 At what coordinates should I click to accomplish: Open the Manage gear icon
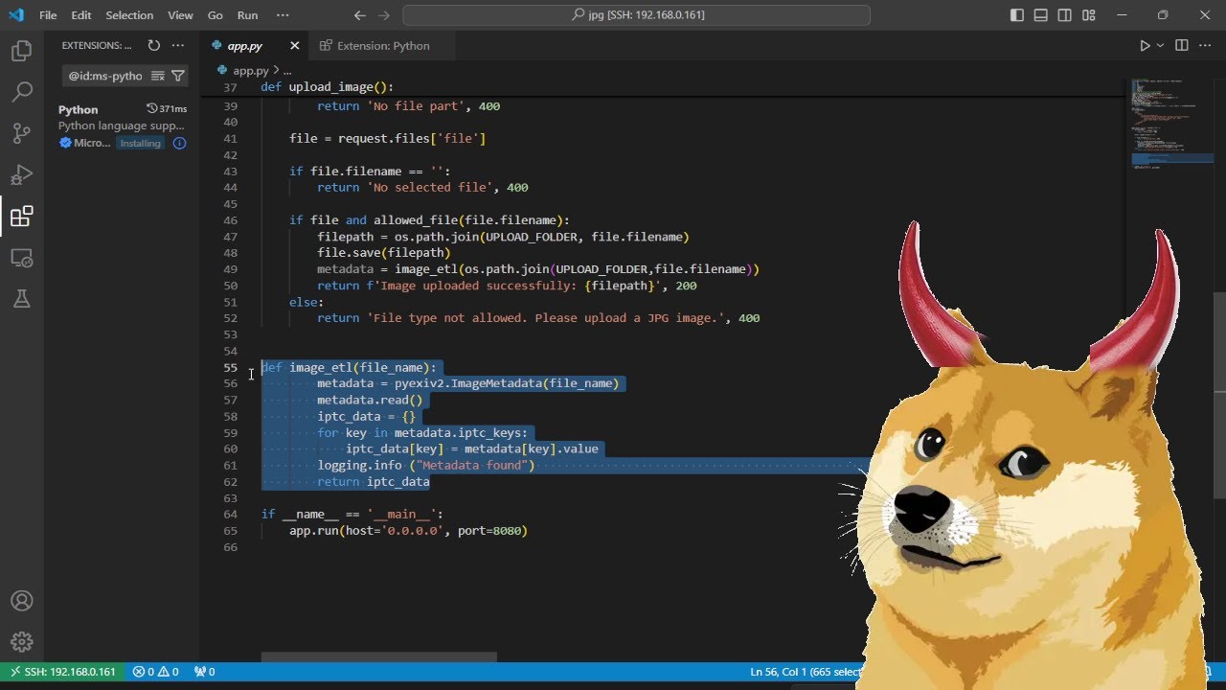tap(21, 642)
